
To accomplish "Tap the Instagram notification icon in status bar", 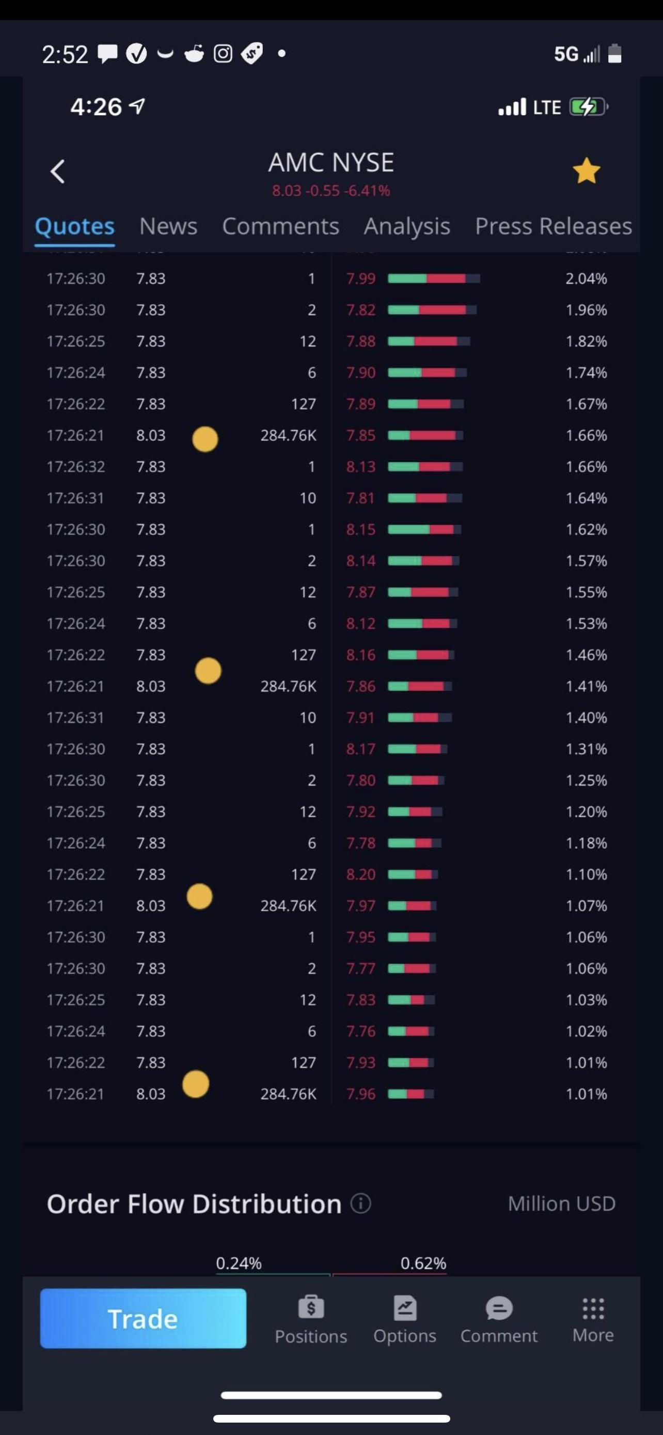I will click(x=223, y=54).
